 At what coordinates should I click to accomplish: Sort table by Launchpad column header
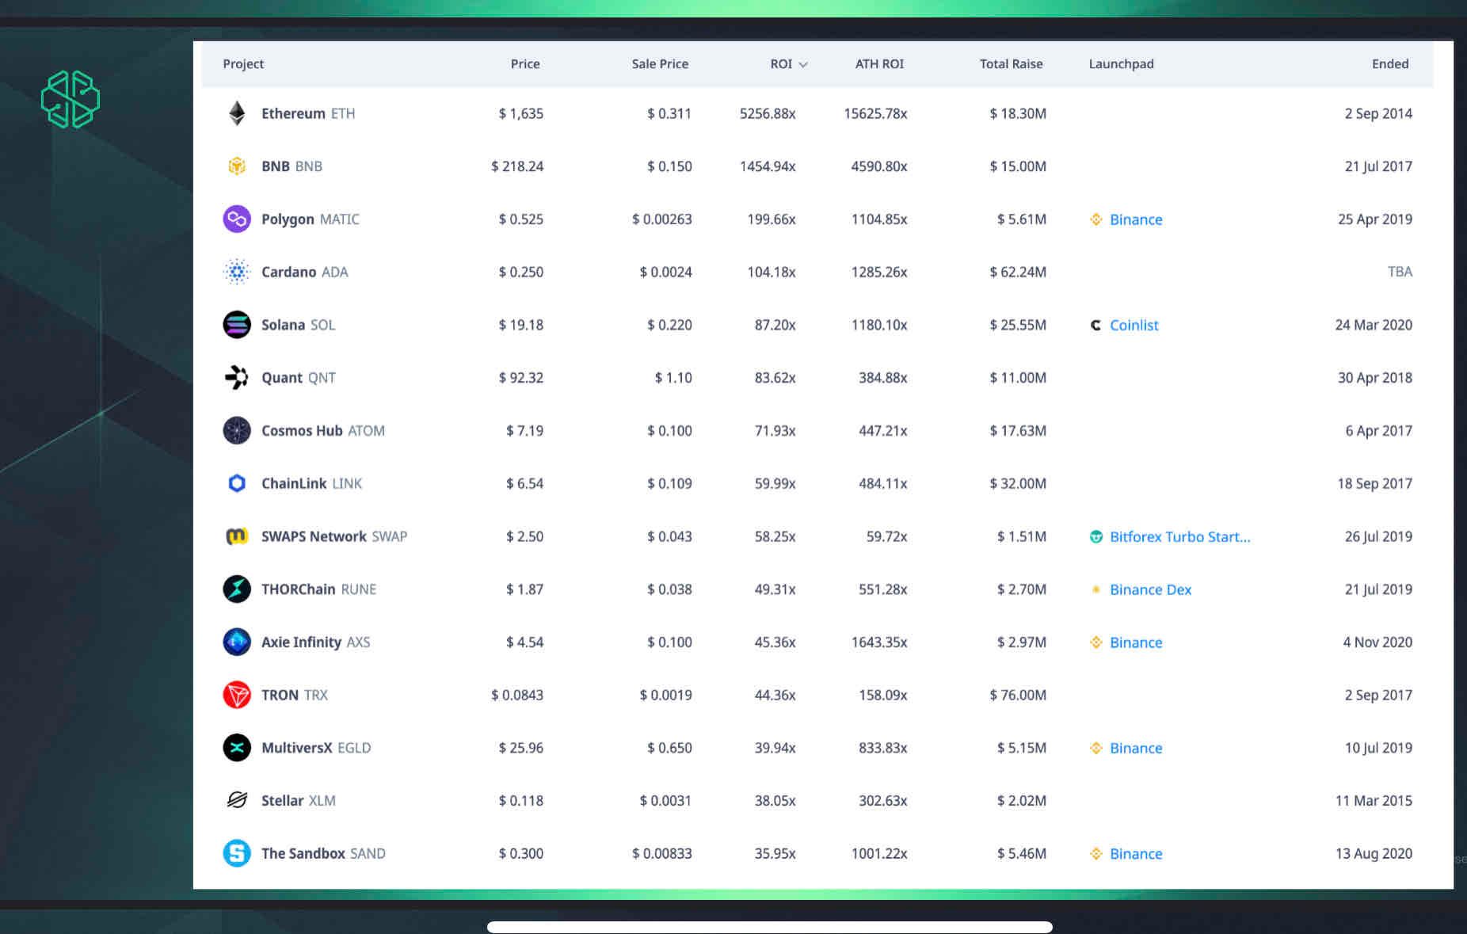[x=1121, y=63]
